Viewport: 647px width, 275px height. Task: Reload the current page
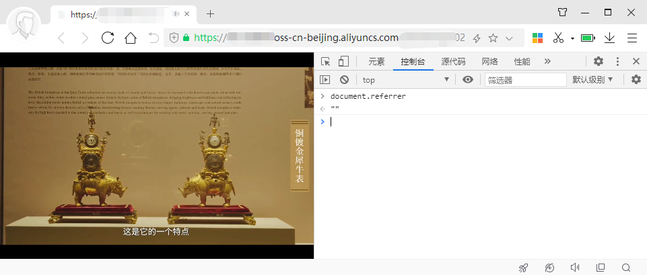108,38
